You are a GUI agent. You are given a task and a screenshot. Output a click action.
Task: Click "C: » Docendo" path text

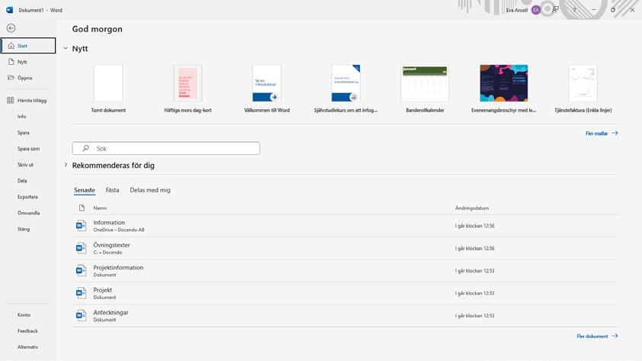[108, 253]
